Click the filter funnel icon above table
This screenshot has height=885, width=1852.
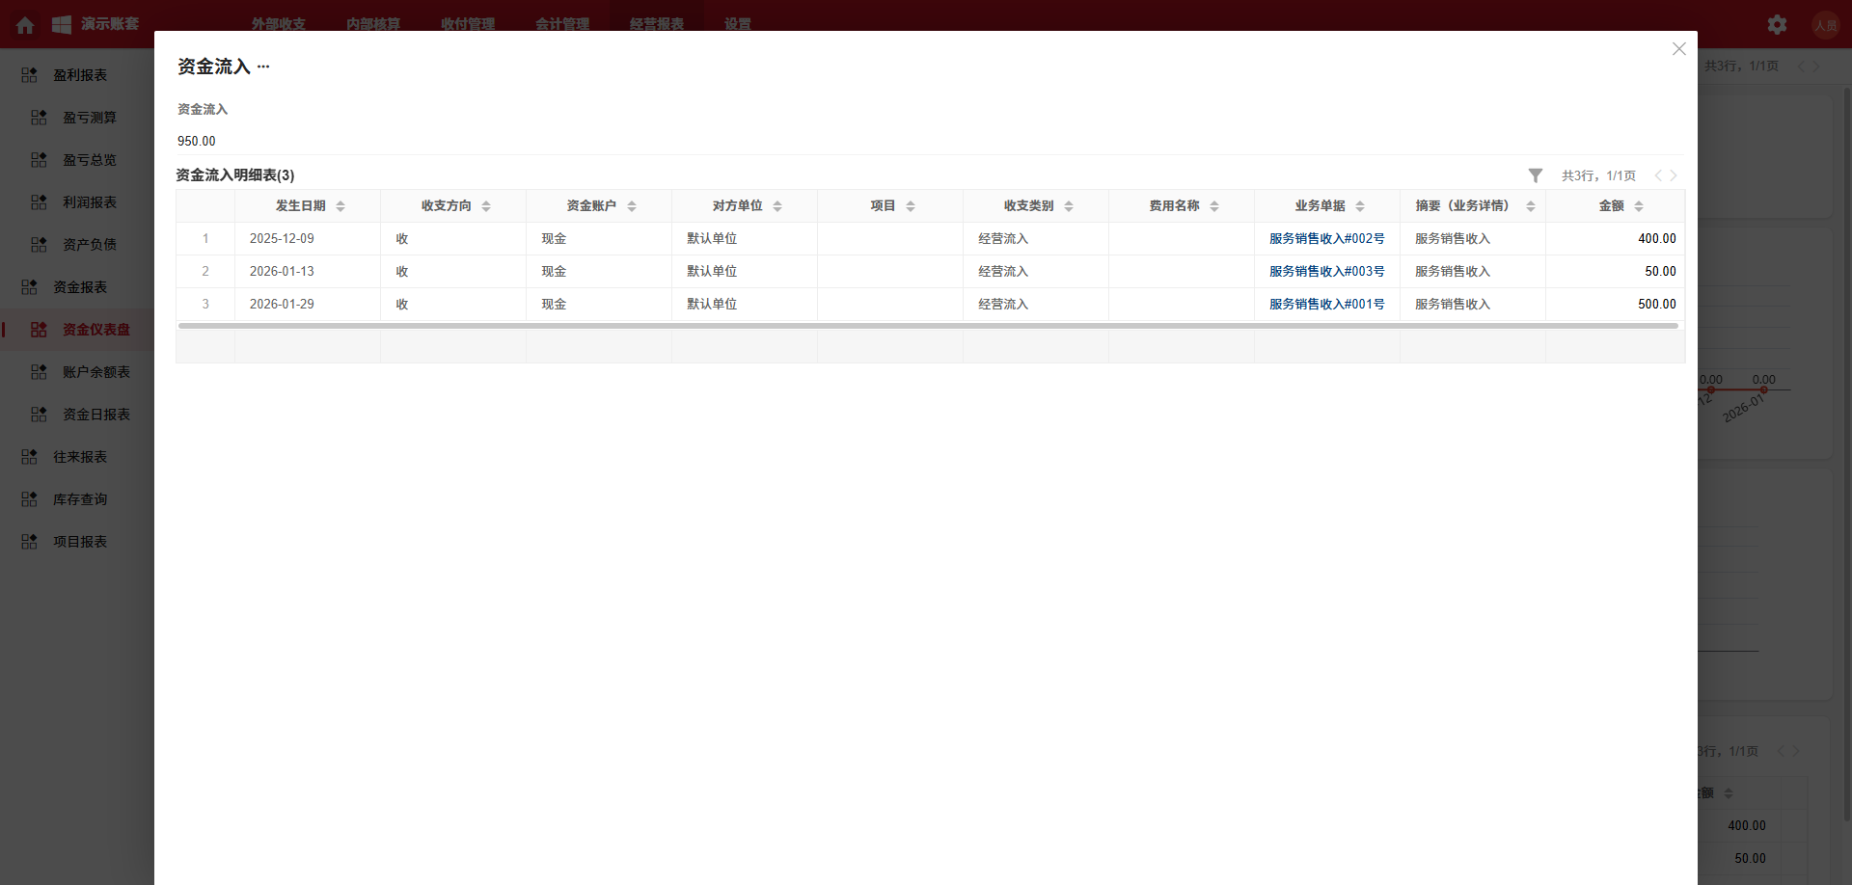(x=1535, y=175)
